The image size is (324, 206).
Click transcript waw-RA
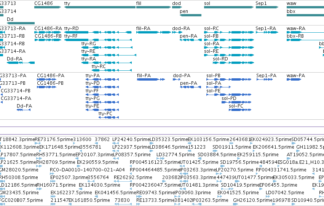click(305, 32)
